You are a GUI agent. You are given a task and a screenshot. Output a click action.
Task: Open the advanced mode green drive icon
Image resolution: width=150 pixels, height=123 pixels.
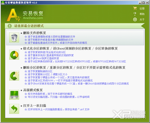pos(14,95)
